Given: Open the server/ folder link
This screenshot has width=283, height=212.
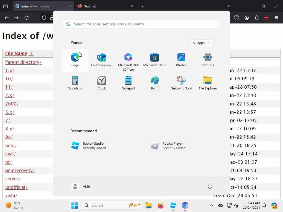Looking at the screenshot, I should click(x=13, y=179).
